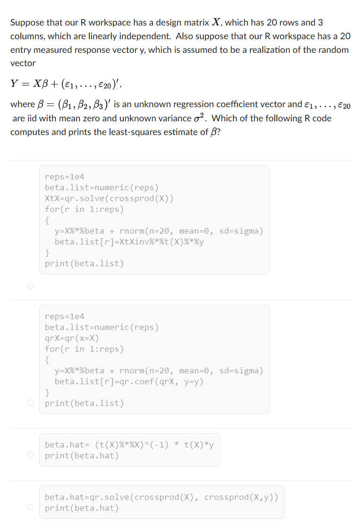Select the radio button for the t(X)*y answer
Image resolution: width=362 pixels, height=523 pixels.
[x=31, y=455]
